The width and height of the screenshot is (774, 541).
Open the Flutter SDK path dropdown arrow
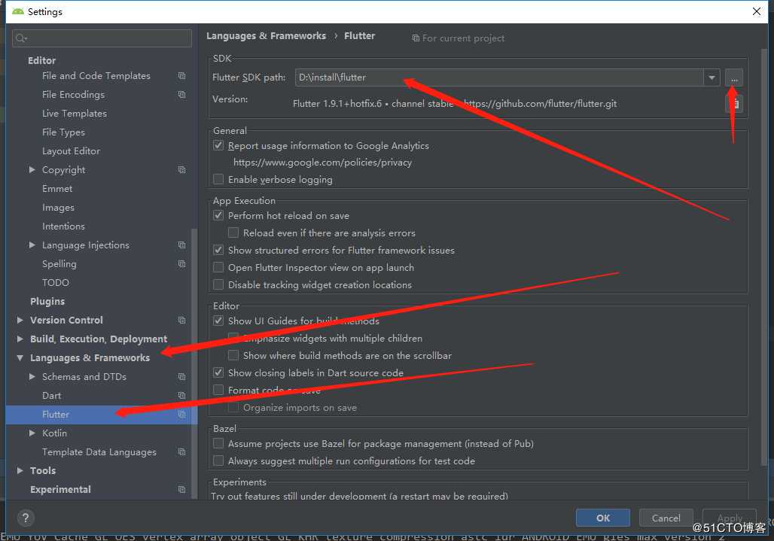pos(712,78)
